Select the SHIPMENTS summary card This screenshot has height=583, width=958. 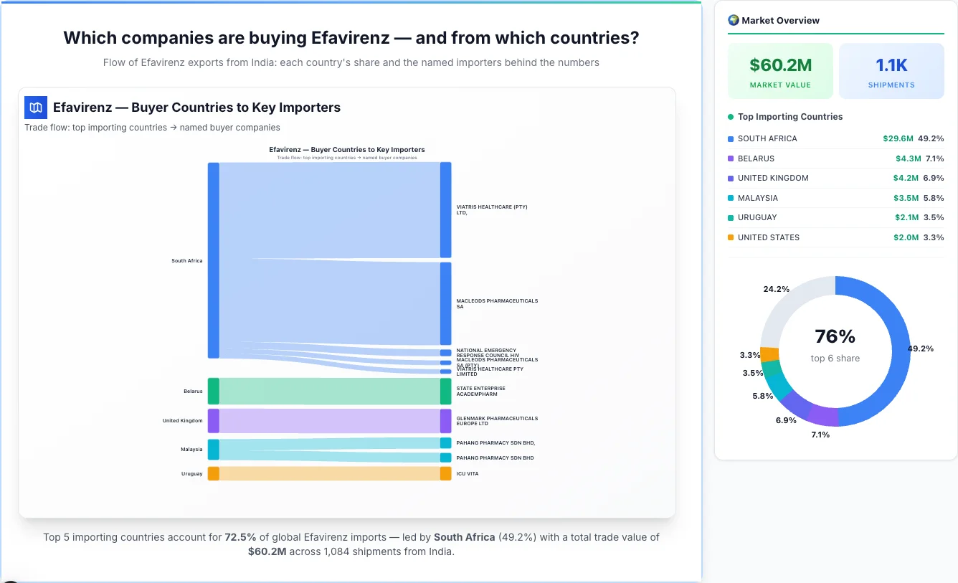point(891,70)
